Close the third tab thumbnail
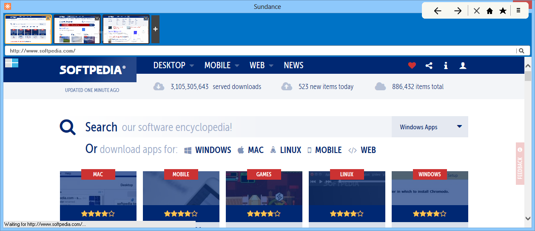 (x=146, y=18)
